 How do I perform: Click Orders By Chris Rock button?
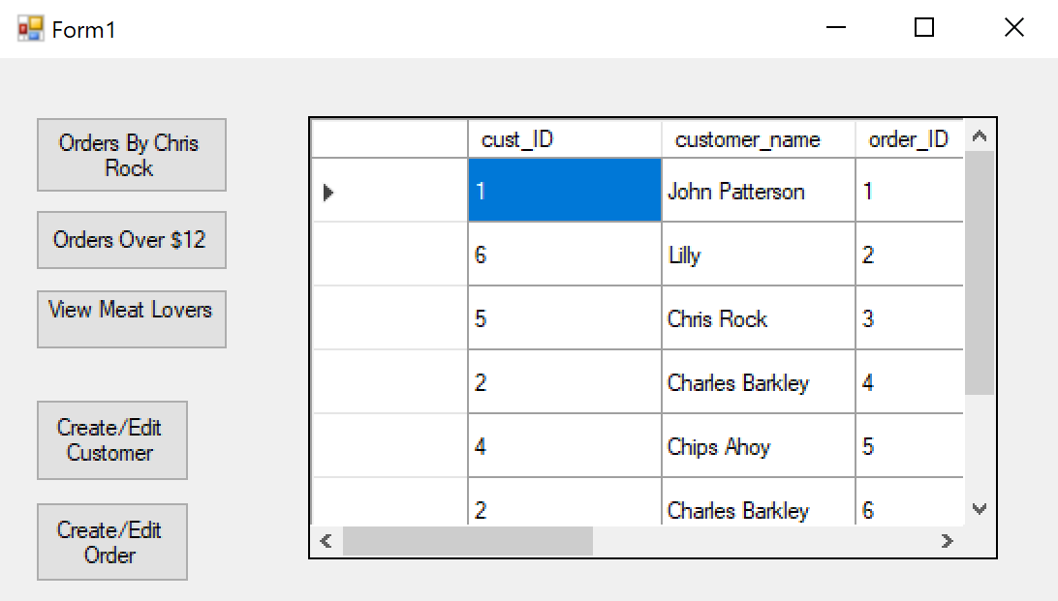(131, 155)
